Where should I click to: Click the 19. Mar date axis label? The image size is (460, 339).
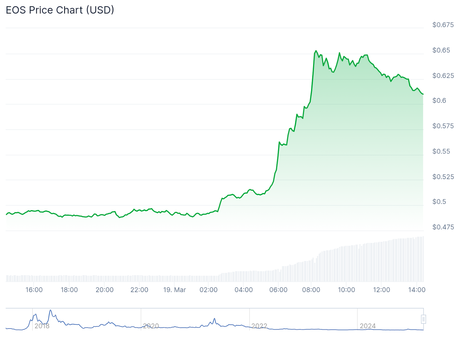click(175, 290)
